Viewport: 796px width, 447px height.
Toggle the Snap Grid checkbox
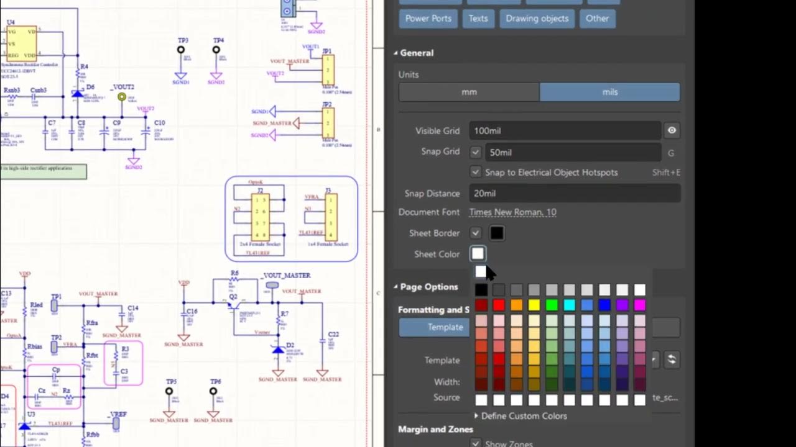(476, 151)
